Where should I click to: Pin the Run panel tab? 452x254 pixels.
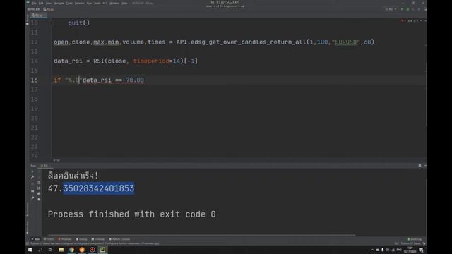32,198
